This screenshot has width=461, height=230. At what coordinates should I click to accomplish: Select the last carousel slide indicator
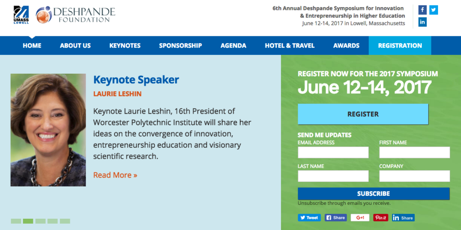(65, 221)
